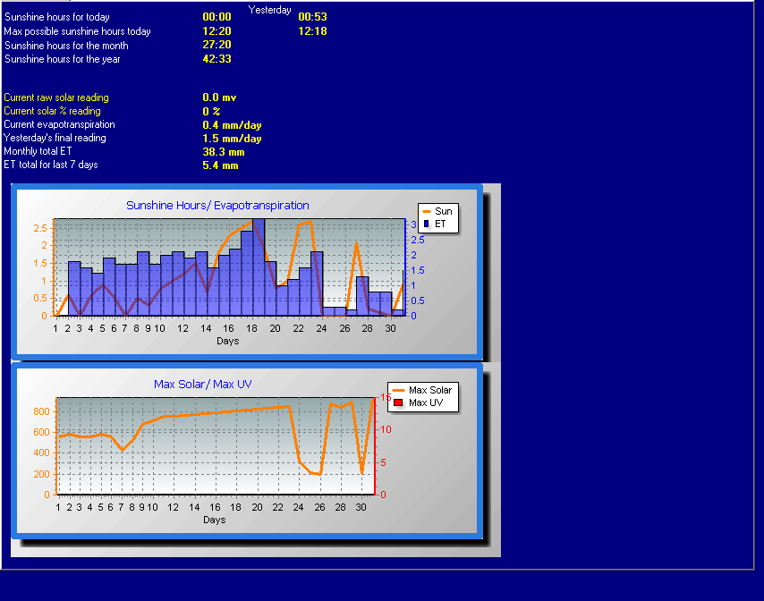Click the orange Max Solar legend line
This screenshot has height=601, width=764.
click(x=398, y=390)
